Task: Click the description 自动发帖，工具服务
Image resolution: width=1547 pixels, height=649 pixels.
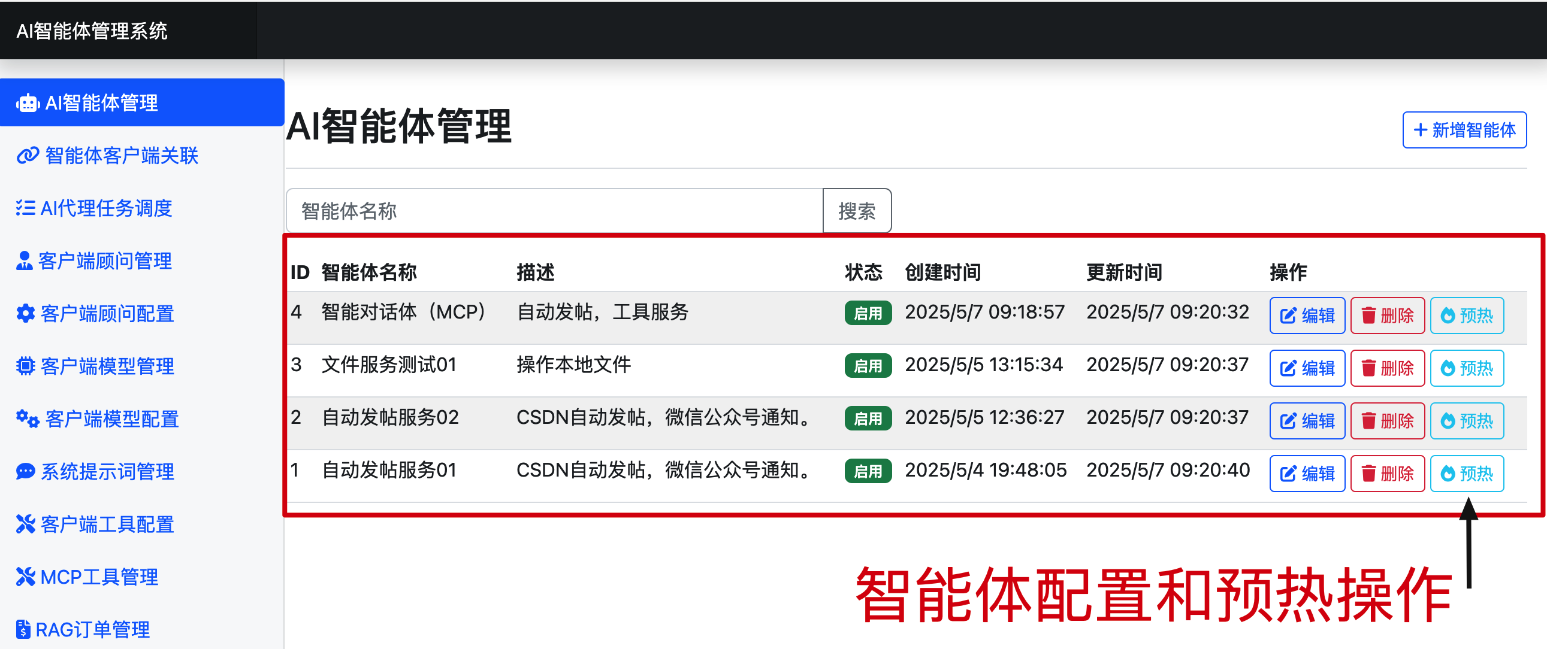Action: (602, 312)
